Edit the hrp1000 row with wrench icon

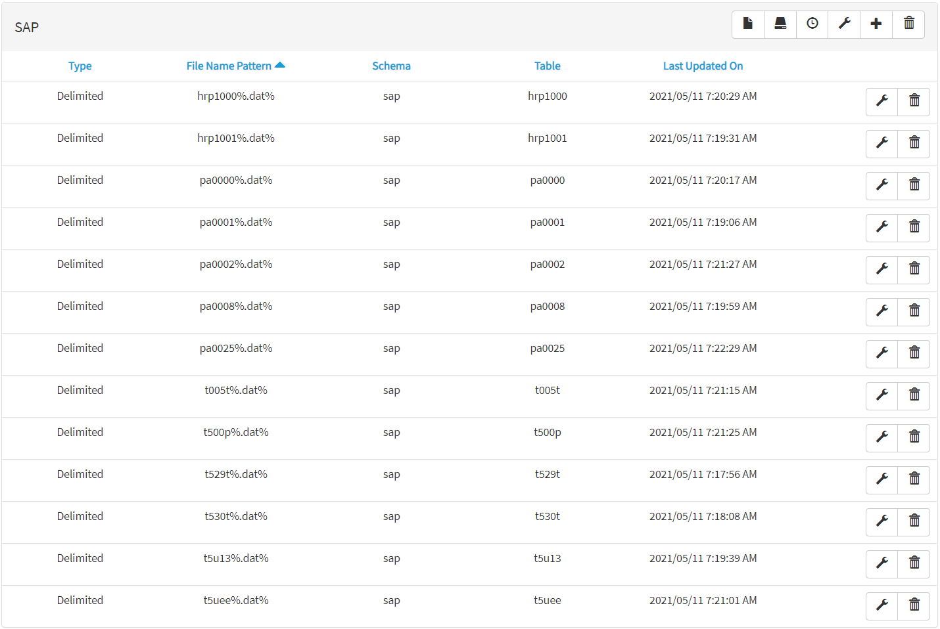(x=882, y=101)
